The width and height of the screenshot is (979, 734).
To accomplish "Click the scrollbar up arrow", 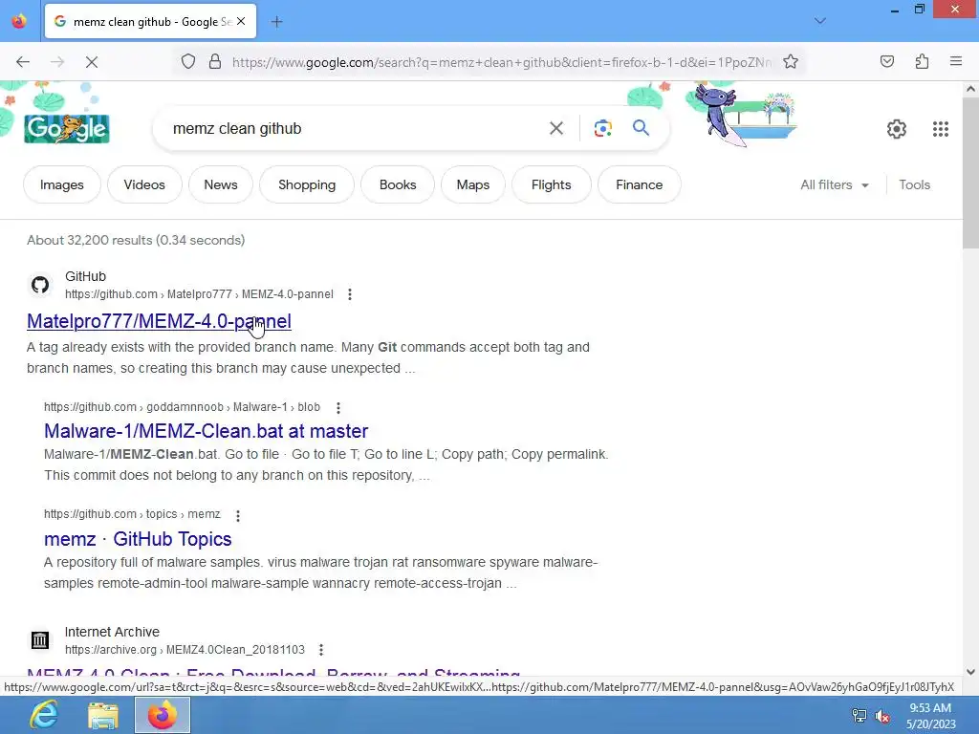I will point(970,89).
